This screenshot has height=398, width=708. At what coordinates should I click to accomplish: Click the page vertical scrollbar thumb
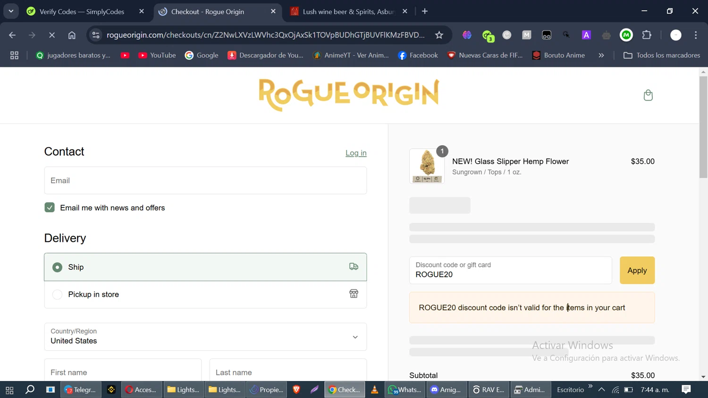[703, 126]
